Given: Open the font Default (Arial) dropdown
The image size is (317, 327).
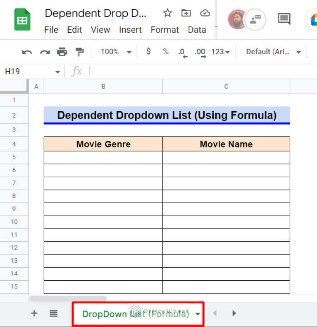Looking at the screenshot, I should 274,52.
